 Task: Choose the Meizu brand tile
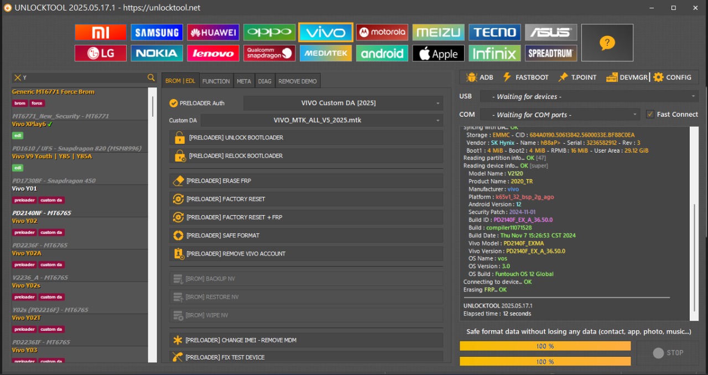pos(439,32)
